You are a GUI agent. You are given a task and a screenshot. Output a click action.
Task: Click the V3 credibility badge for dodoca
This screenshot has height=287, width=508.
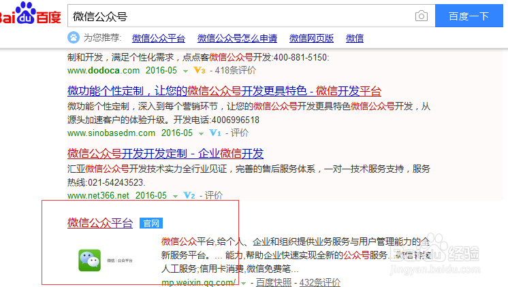coord(200,70)
